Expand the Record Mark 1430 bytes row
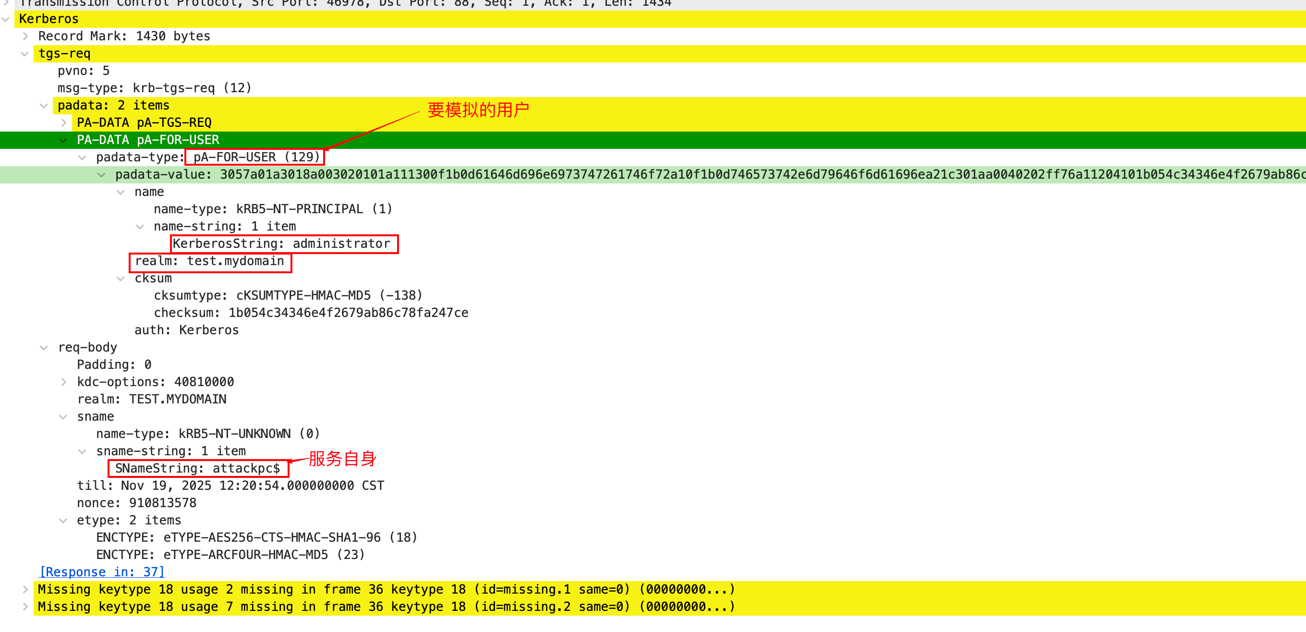Image resolution: width=1306 pixels, height=632 pixels. (x=25, y=36)
